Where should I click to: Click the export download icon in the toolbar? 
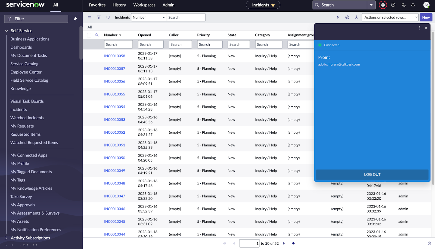(356, 17)
